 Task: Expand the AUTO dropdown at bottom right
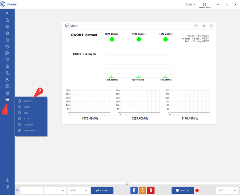click(227, 190)
